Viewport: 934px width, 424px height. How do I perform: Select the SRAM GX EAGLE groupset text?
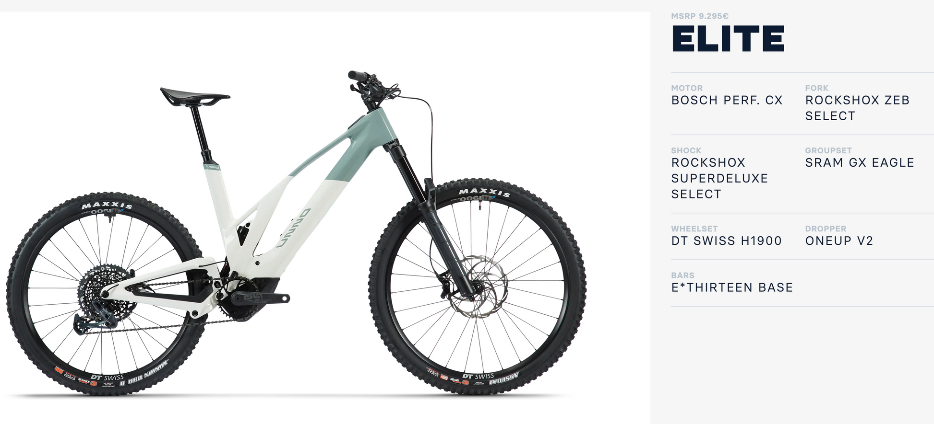[860, 162]
